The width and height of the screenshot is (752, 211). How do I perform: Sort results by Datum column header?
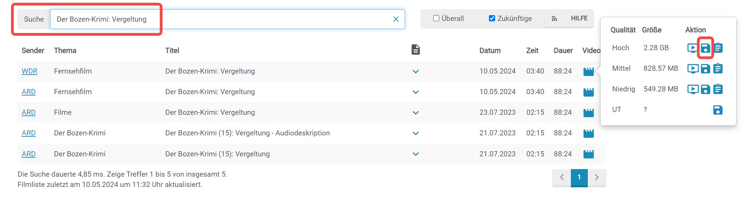[x=490, y=51]
